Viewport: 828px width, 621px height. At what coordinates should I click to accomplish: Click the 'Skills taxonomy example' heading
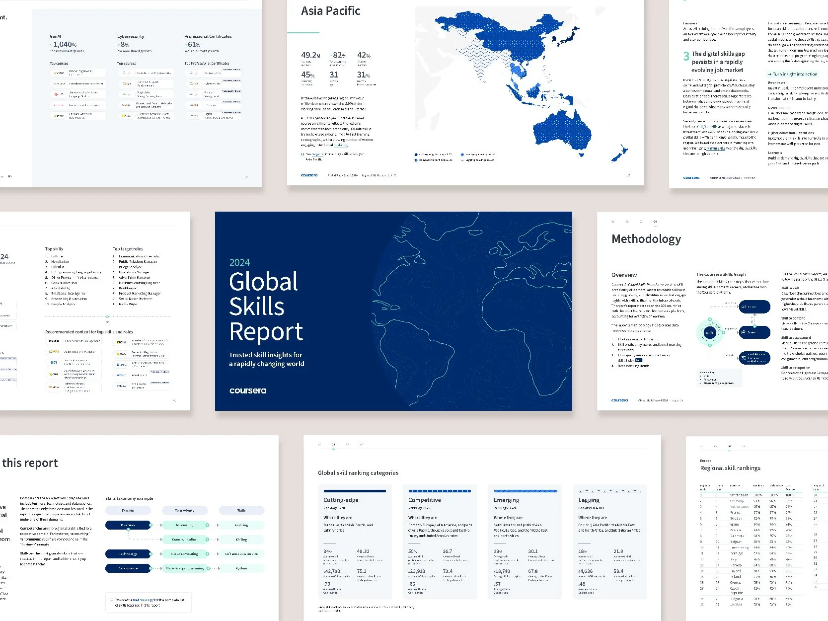(129, 498)
